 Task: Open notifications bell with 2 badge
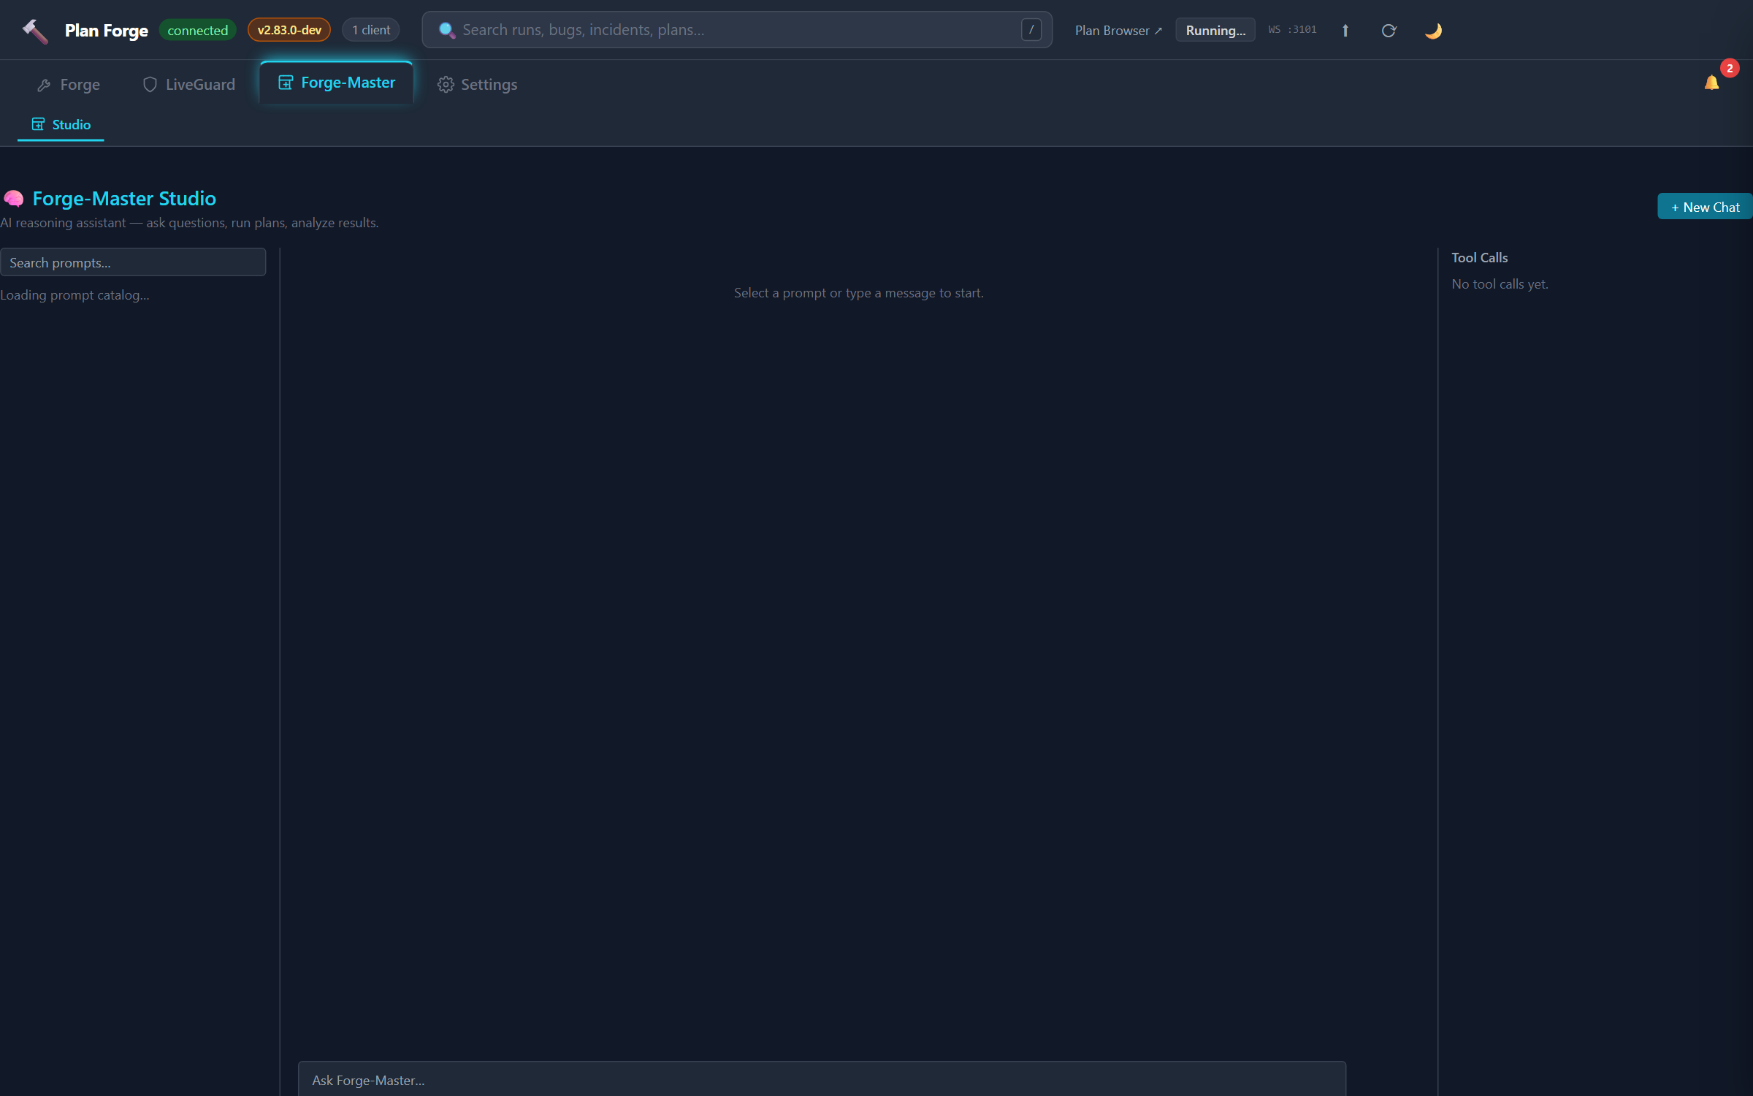(1711, 83)
